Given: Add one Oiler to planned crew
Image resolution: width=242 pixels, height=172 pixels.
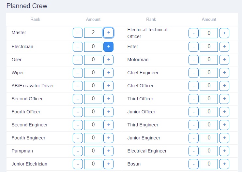Looking at the screenshot, I should pyautogui.click(x=109, y=60).
